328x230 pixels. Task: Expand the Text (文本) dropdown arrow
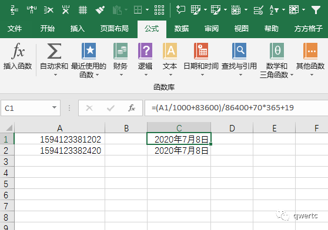[x=170, y=75]
